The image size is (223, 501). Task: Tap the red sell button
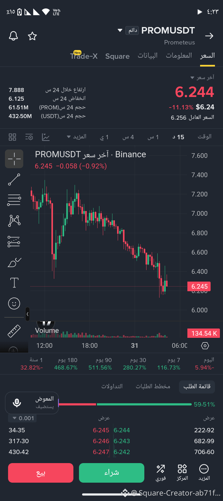click(x=41, y=473)
